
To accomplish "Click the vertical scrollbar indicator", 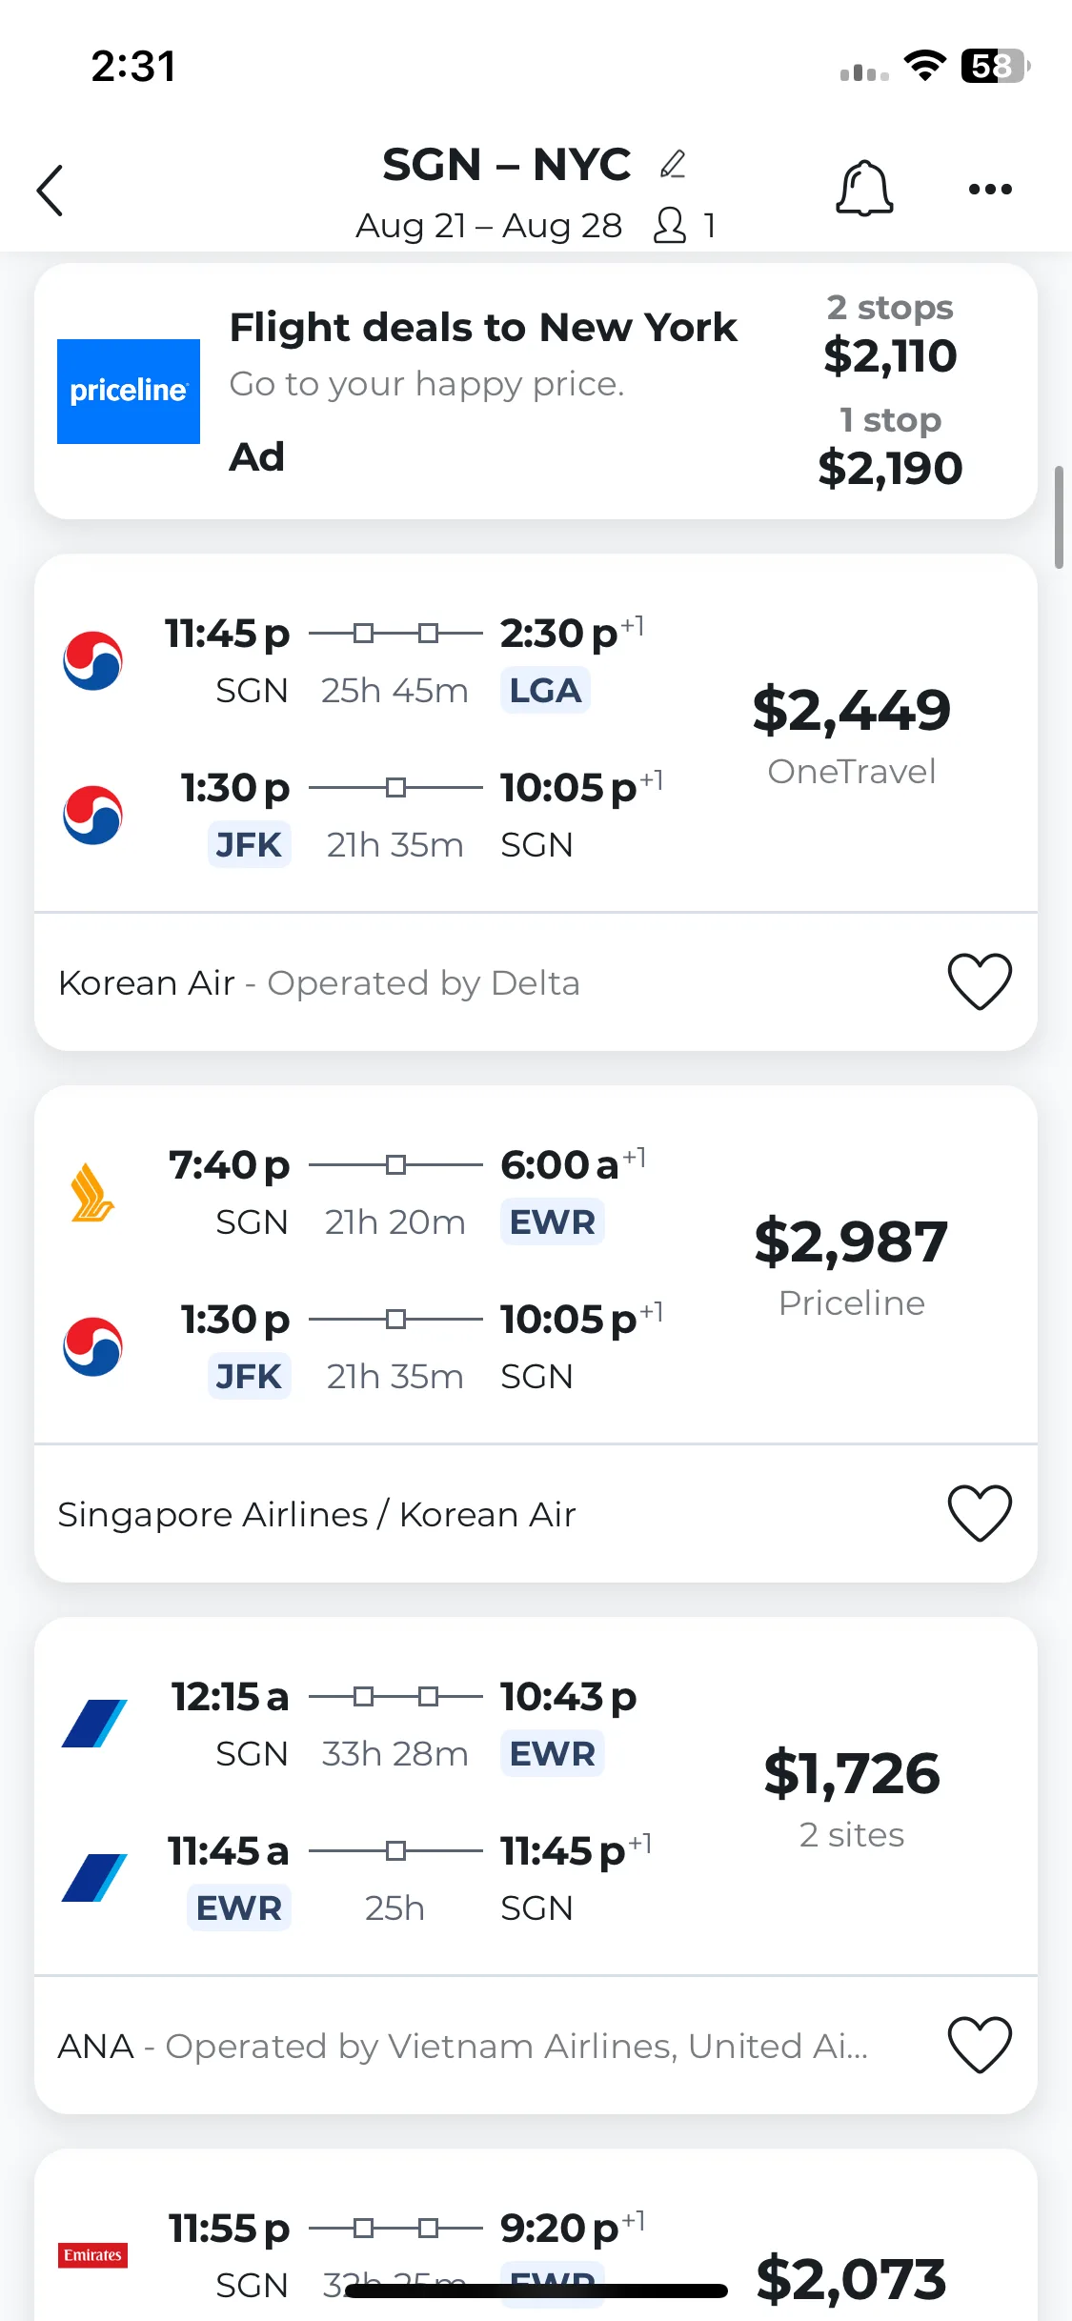I will click(1059, 517).
